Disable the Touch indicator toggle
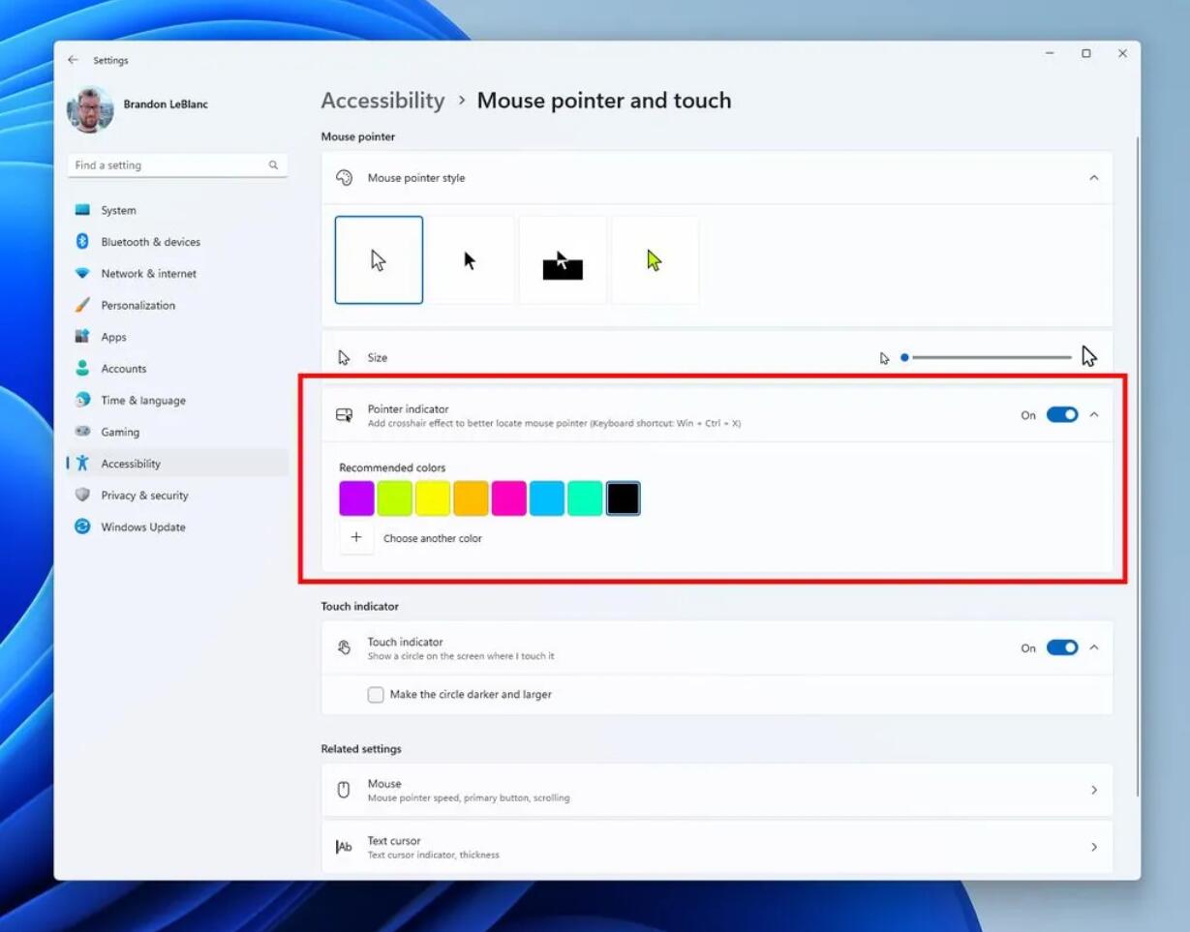The width and height of the screenshot is (1190, 932). coord(1061,648)
